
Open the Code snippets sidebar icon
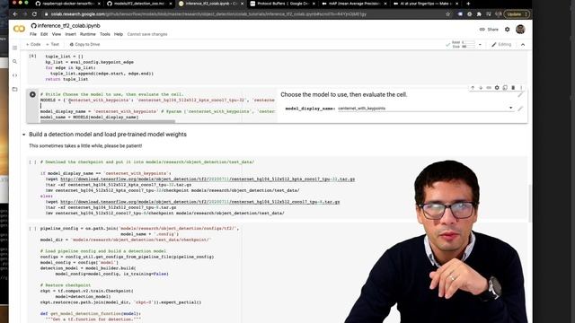(14, 75)
